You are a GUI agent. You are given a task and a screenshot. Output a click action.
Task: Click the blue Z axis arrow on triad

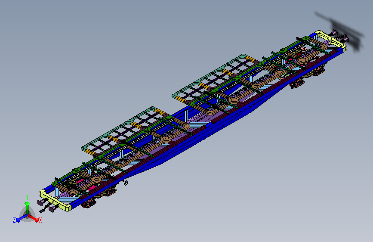pos(22,218)
